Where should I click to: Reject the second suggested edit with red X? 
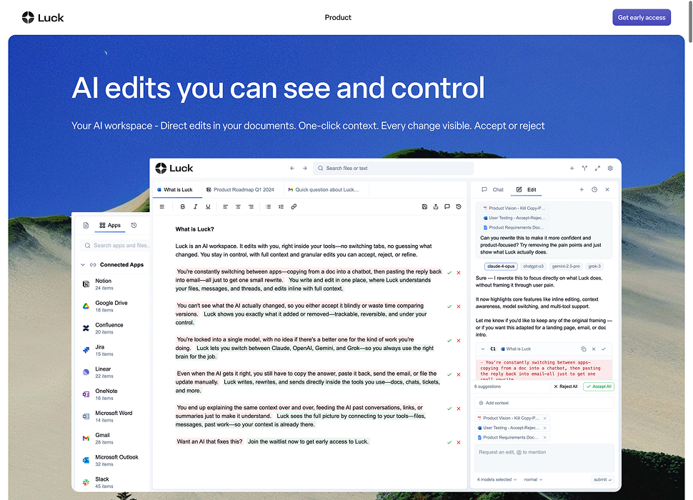pos(459,306)
